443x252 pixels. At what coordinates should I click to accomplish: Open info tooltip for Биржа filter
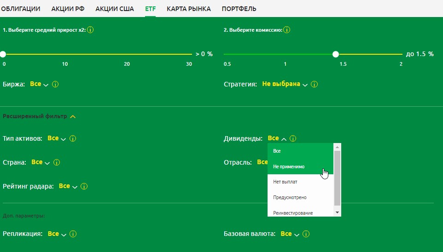pos(55,85)
